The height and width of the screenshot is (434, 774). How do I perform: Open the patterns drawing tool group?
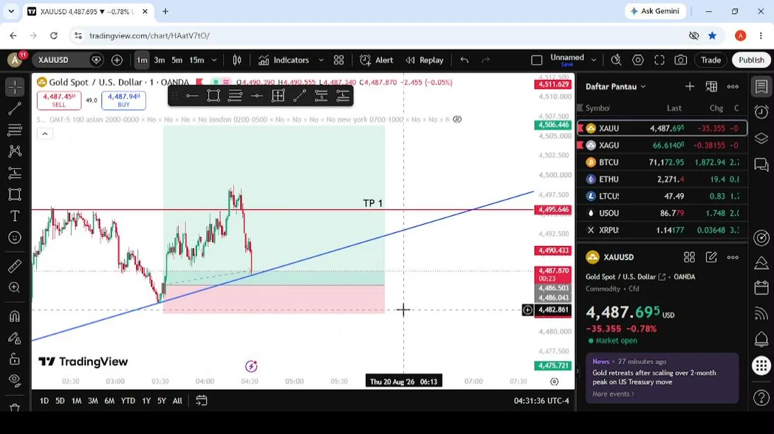click(x=15, y=151)
